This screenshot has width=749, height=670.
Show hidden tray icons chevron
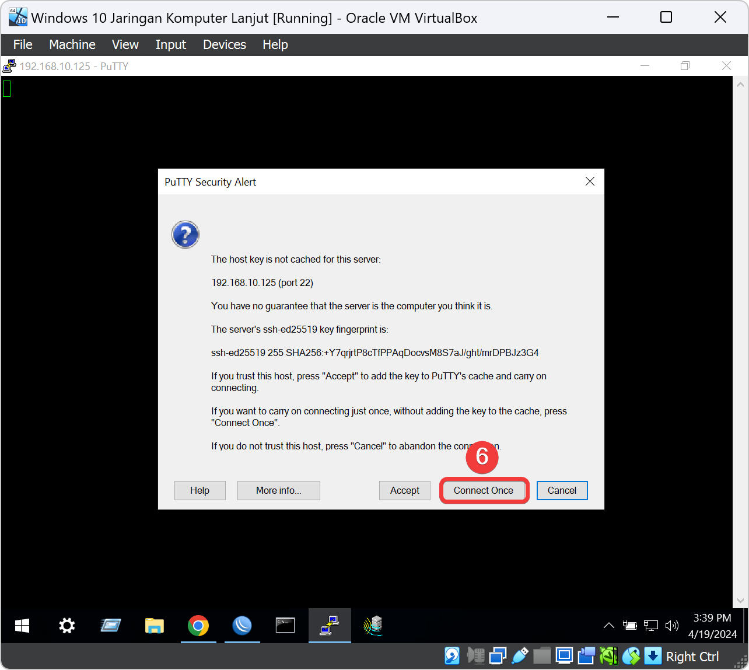click(x=608, y=626)
